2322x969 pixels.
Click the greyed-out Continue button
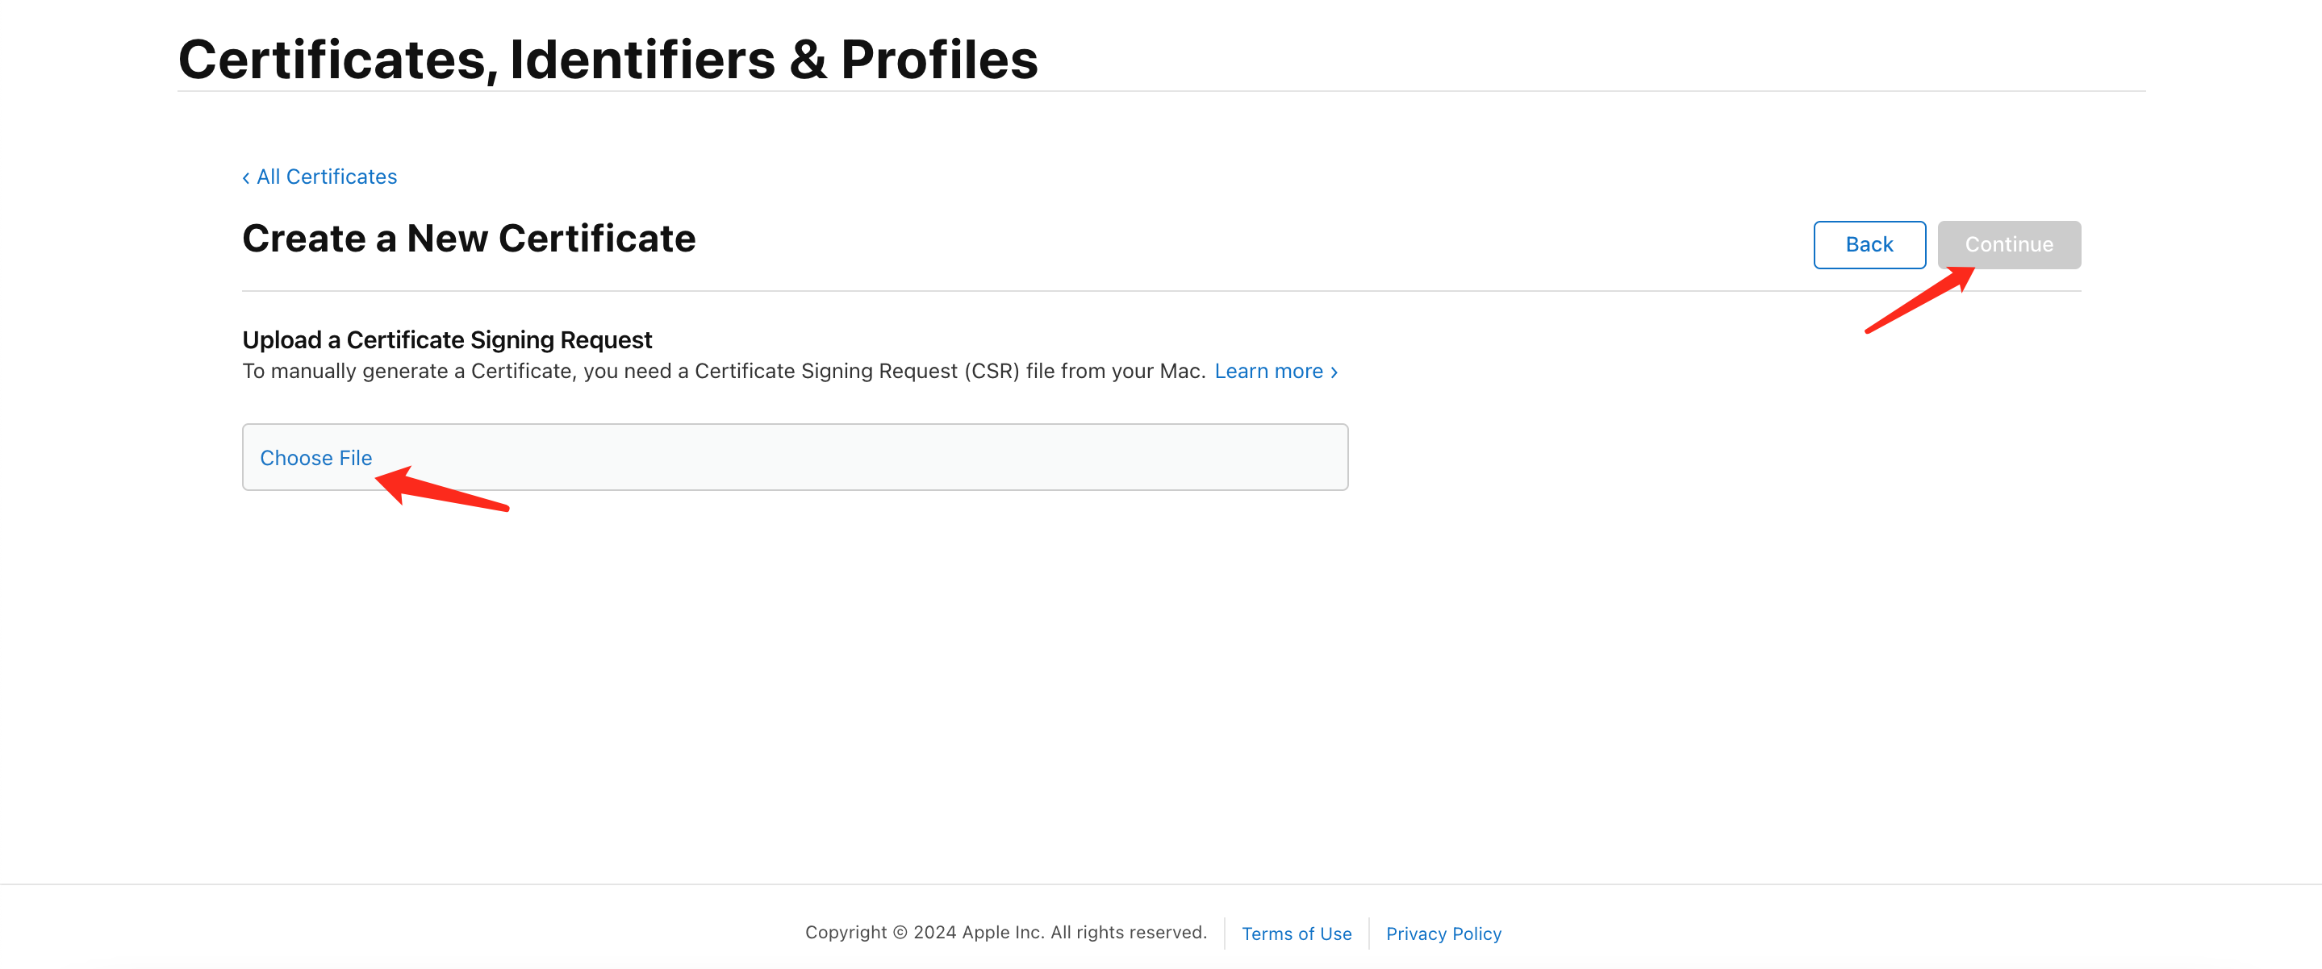(2009, 245)
